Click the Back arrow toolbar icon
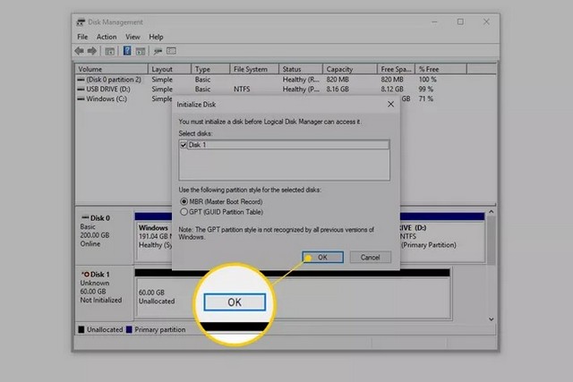This screenshot has height=382, width=573. [x=81, y=51]
